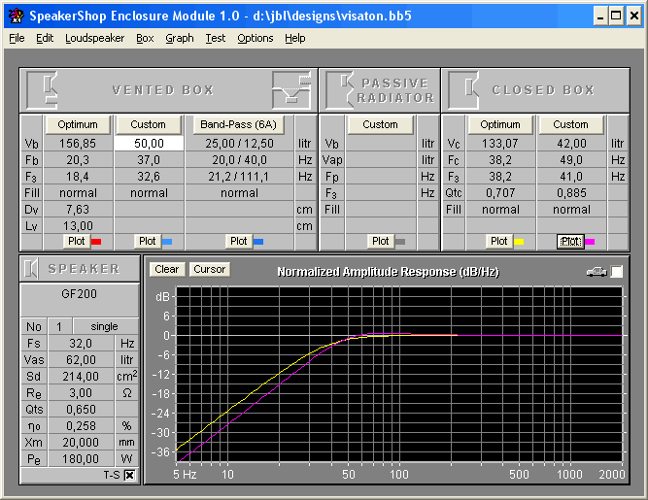This screenshot has height=500, width=648.
Task: Click the vented custom Vb field 50,00
Action: [x=150, y=144]
